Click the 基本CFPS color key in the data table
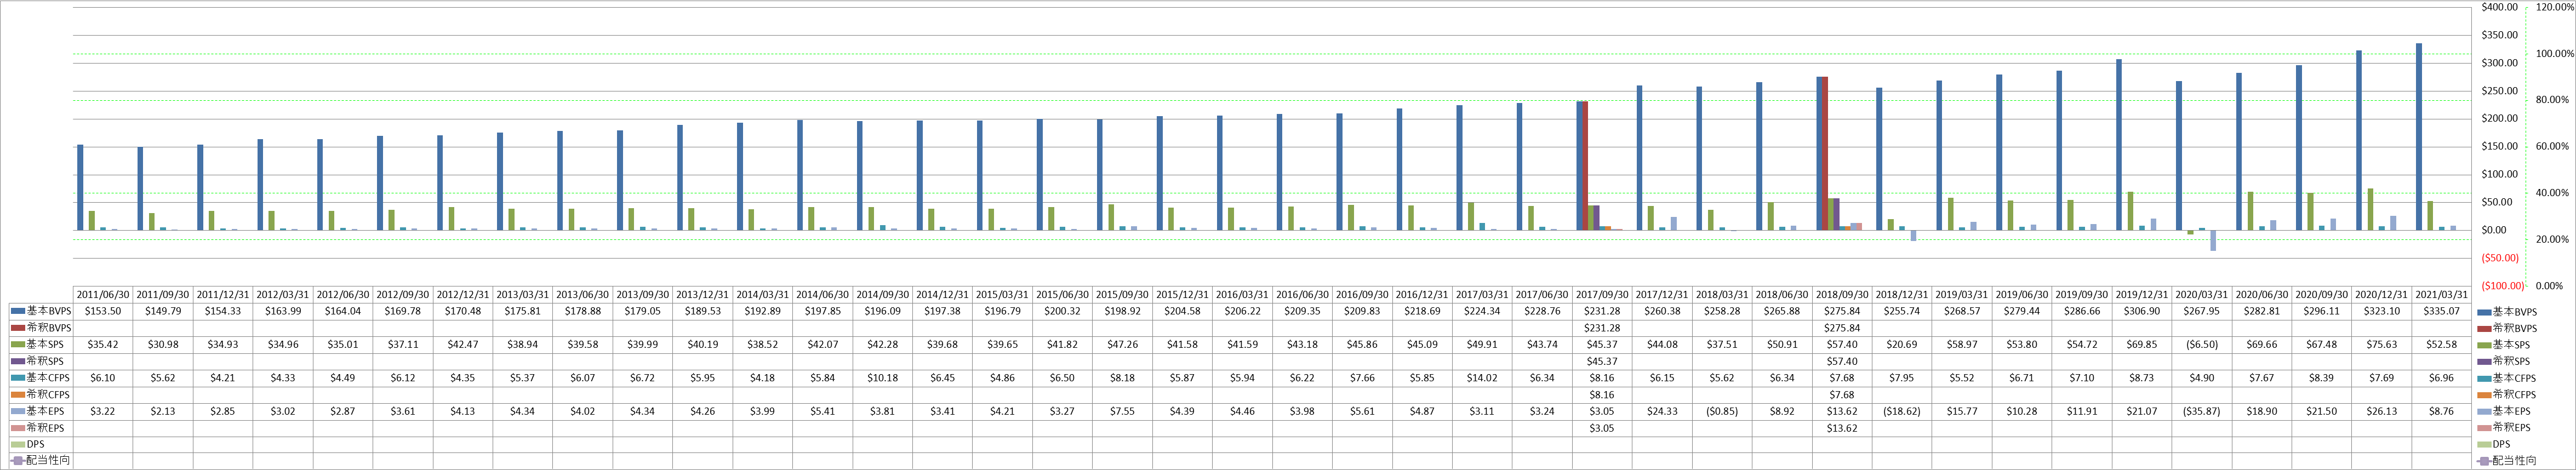 18,378
